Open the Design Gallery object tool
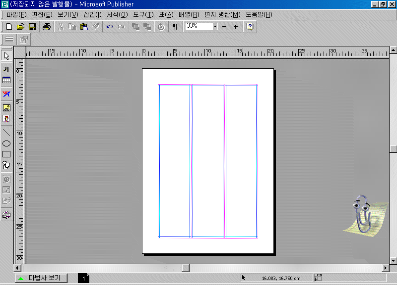The image size is (397, 285). pyautogui.click(x=6, y=215)
